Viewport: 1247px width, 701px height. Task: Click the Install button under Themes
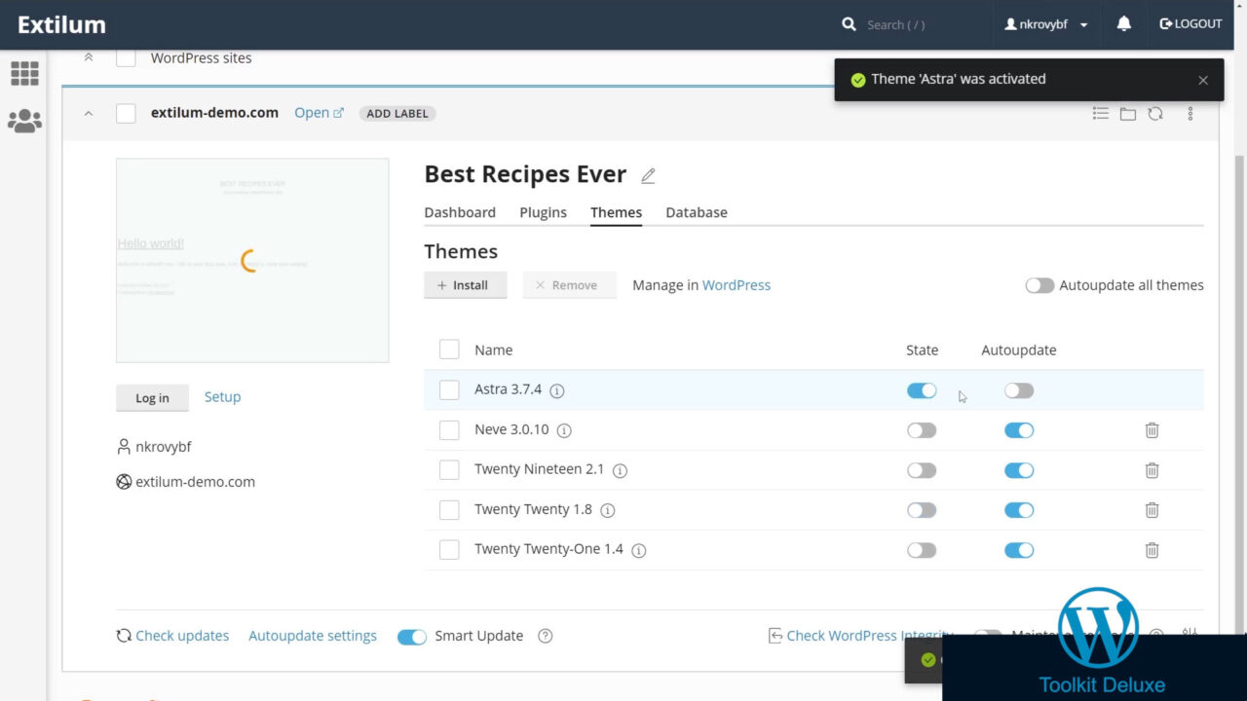[x=466, y=285]
